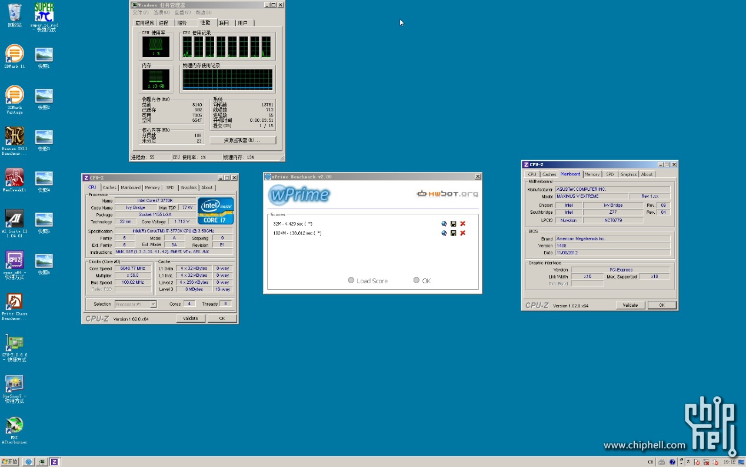
Task: Open the 帮助 menu in Task Manager
Action: 204,12
